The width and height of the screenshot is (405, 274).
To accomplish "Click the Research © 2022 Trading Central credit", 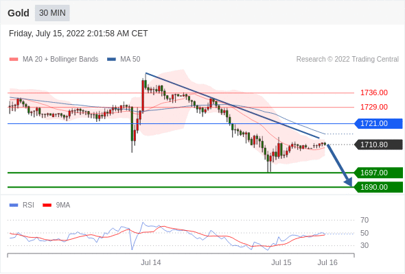I will click(x=347, y=60).
